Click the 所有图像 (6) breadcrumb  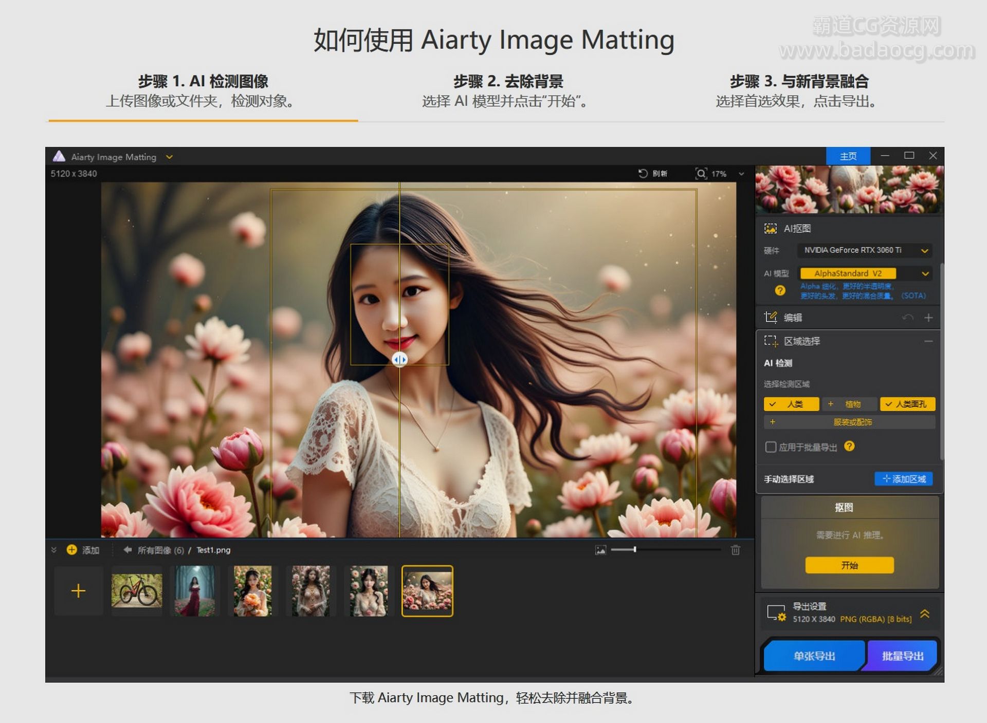(x=160, y=550)
